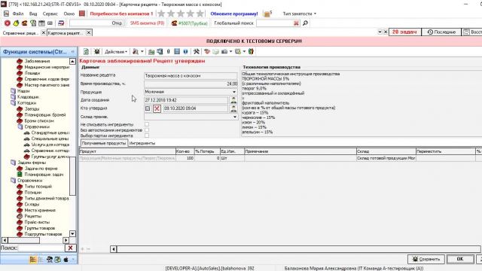Image resolution: width=482 pixels, height=271 pixels.
Task: Click the bug icon in card toolbar
Action: click(x=97, y=52)
